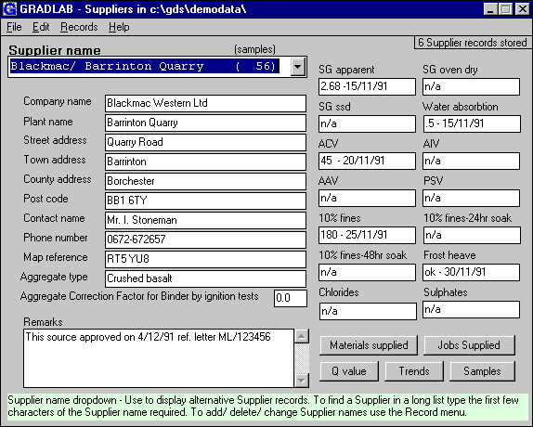Open the Edit menu
This screenshot has width=533, height=427.
point(41,27)
